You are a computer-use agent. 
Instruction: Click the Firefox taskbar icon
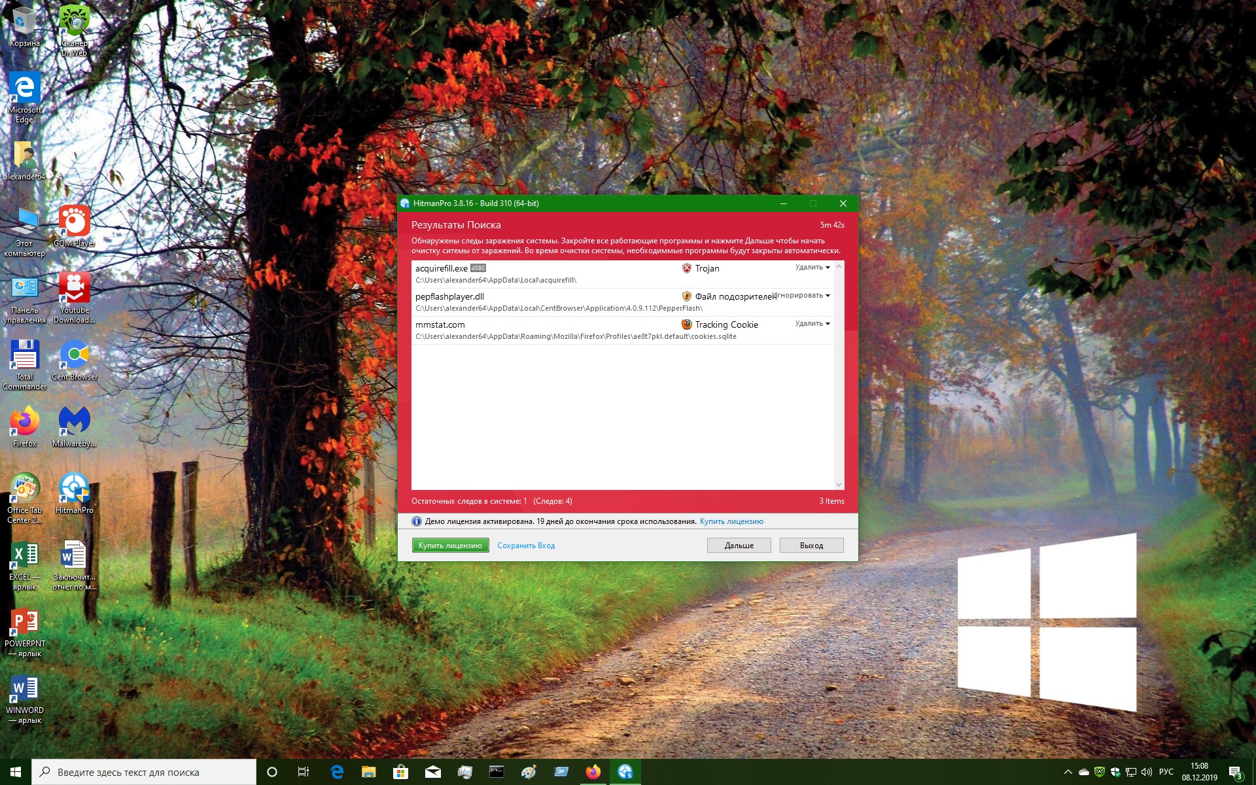(593, 772)
